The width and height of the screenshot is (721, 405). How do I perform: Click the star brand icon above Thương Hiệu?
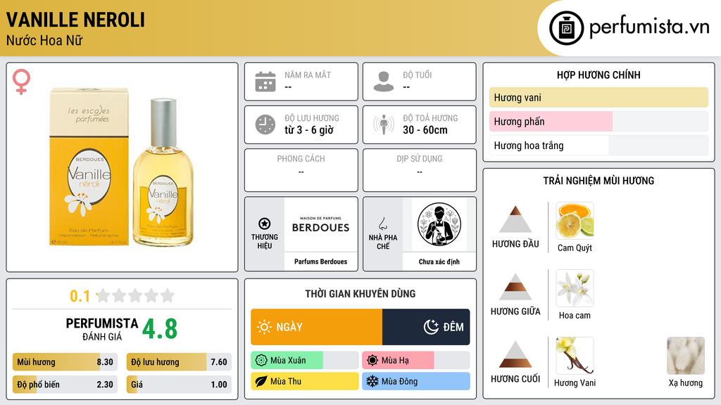[x=265, y=224]
